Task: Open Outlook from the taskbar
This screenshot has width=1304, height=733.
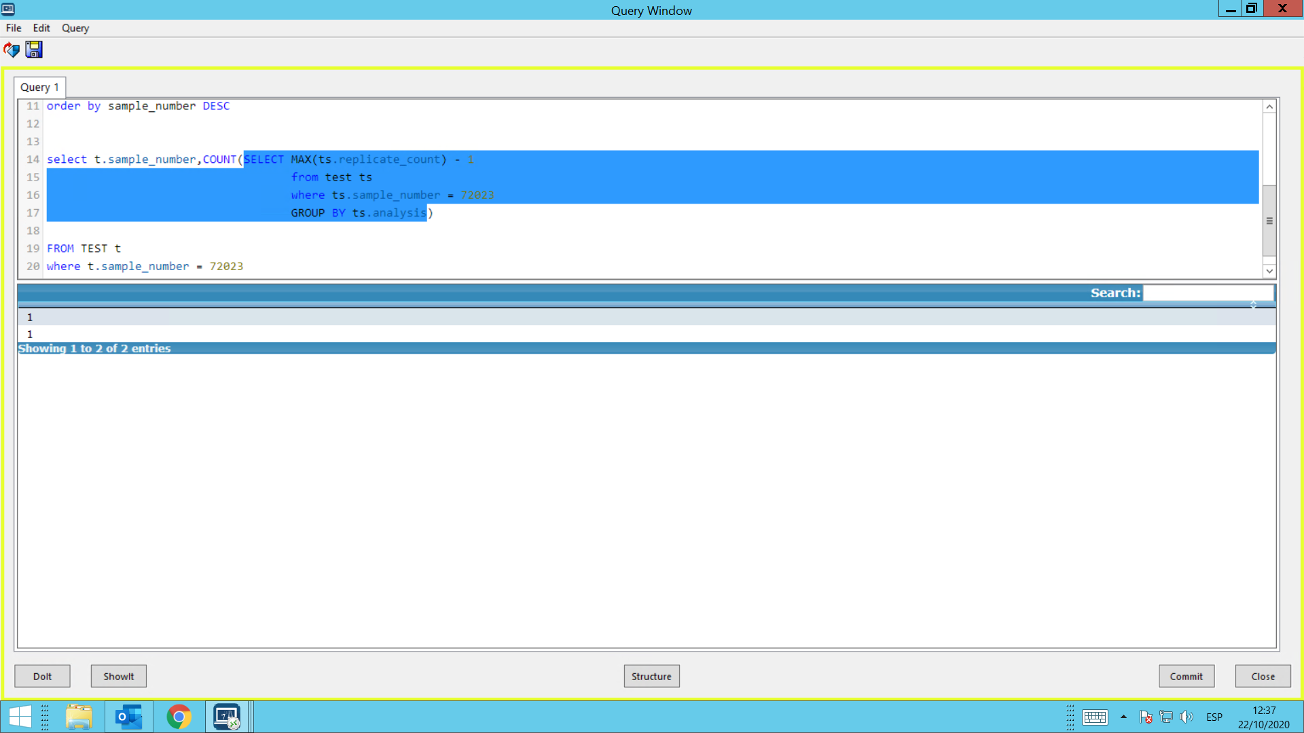Action: (128, 717)
